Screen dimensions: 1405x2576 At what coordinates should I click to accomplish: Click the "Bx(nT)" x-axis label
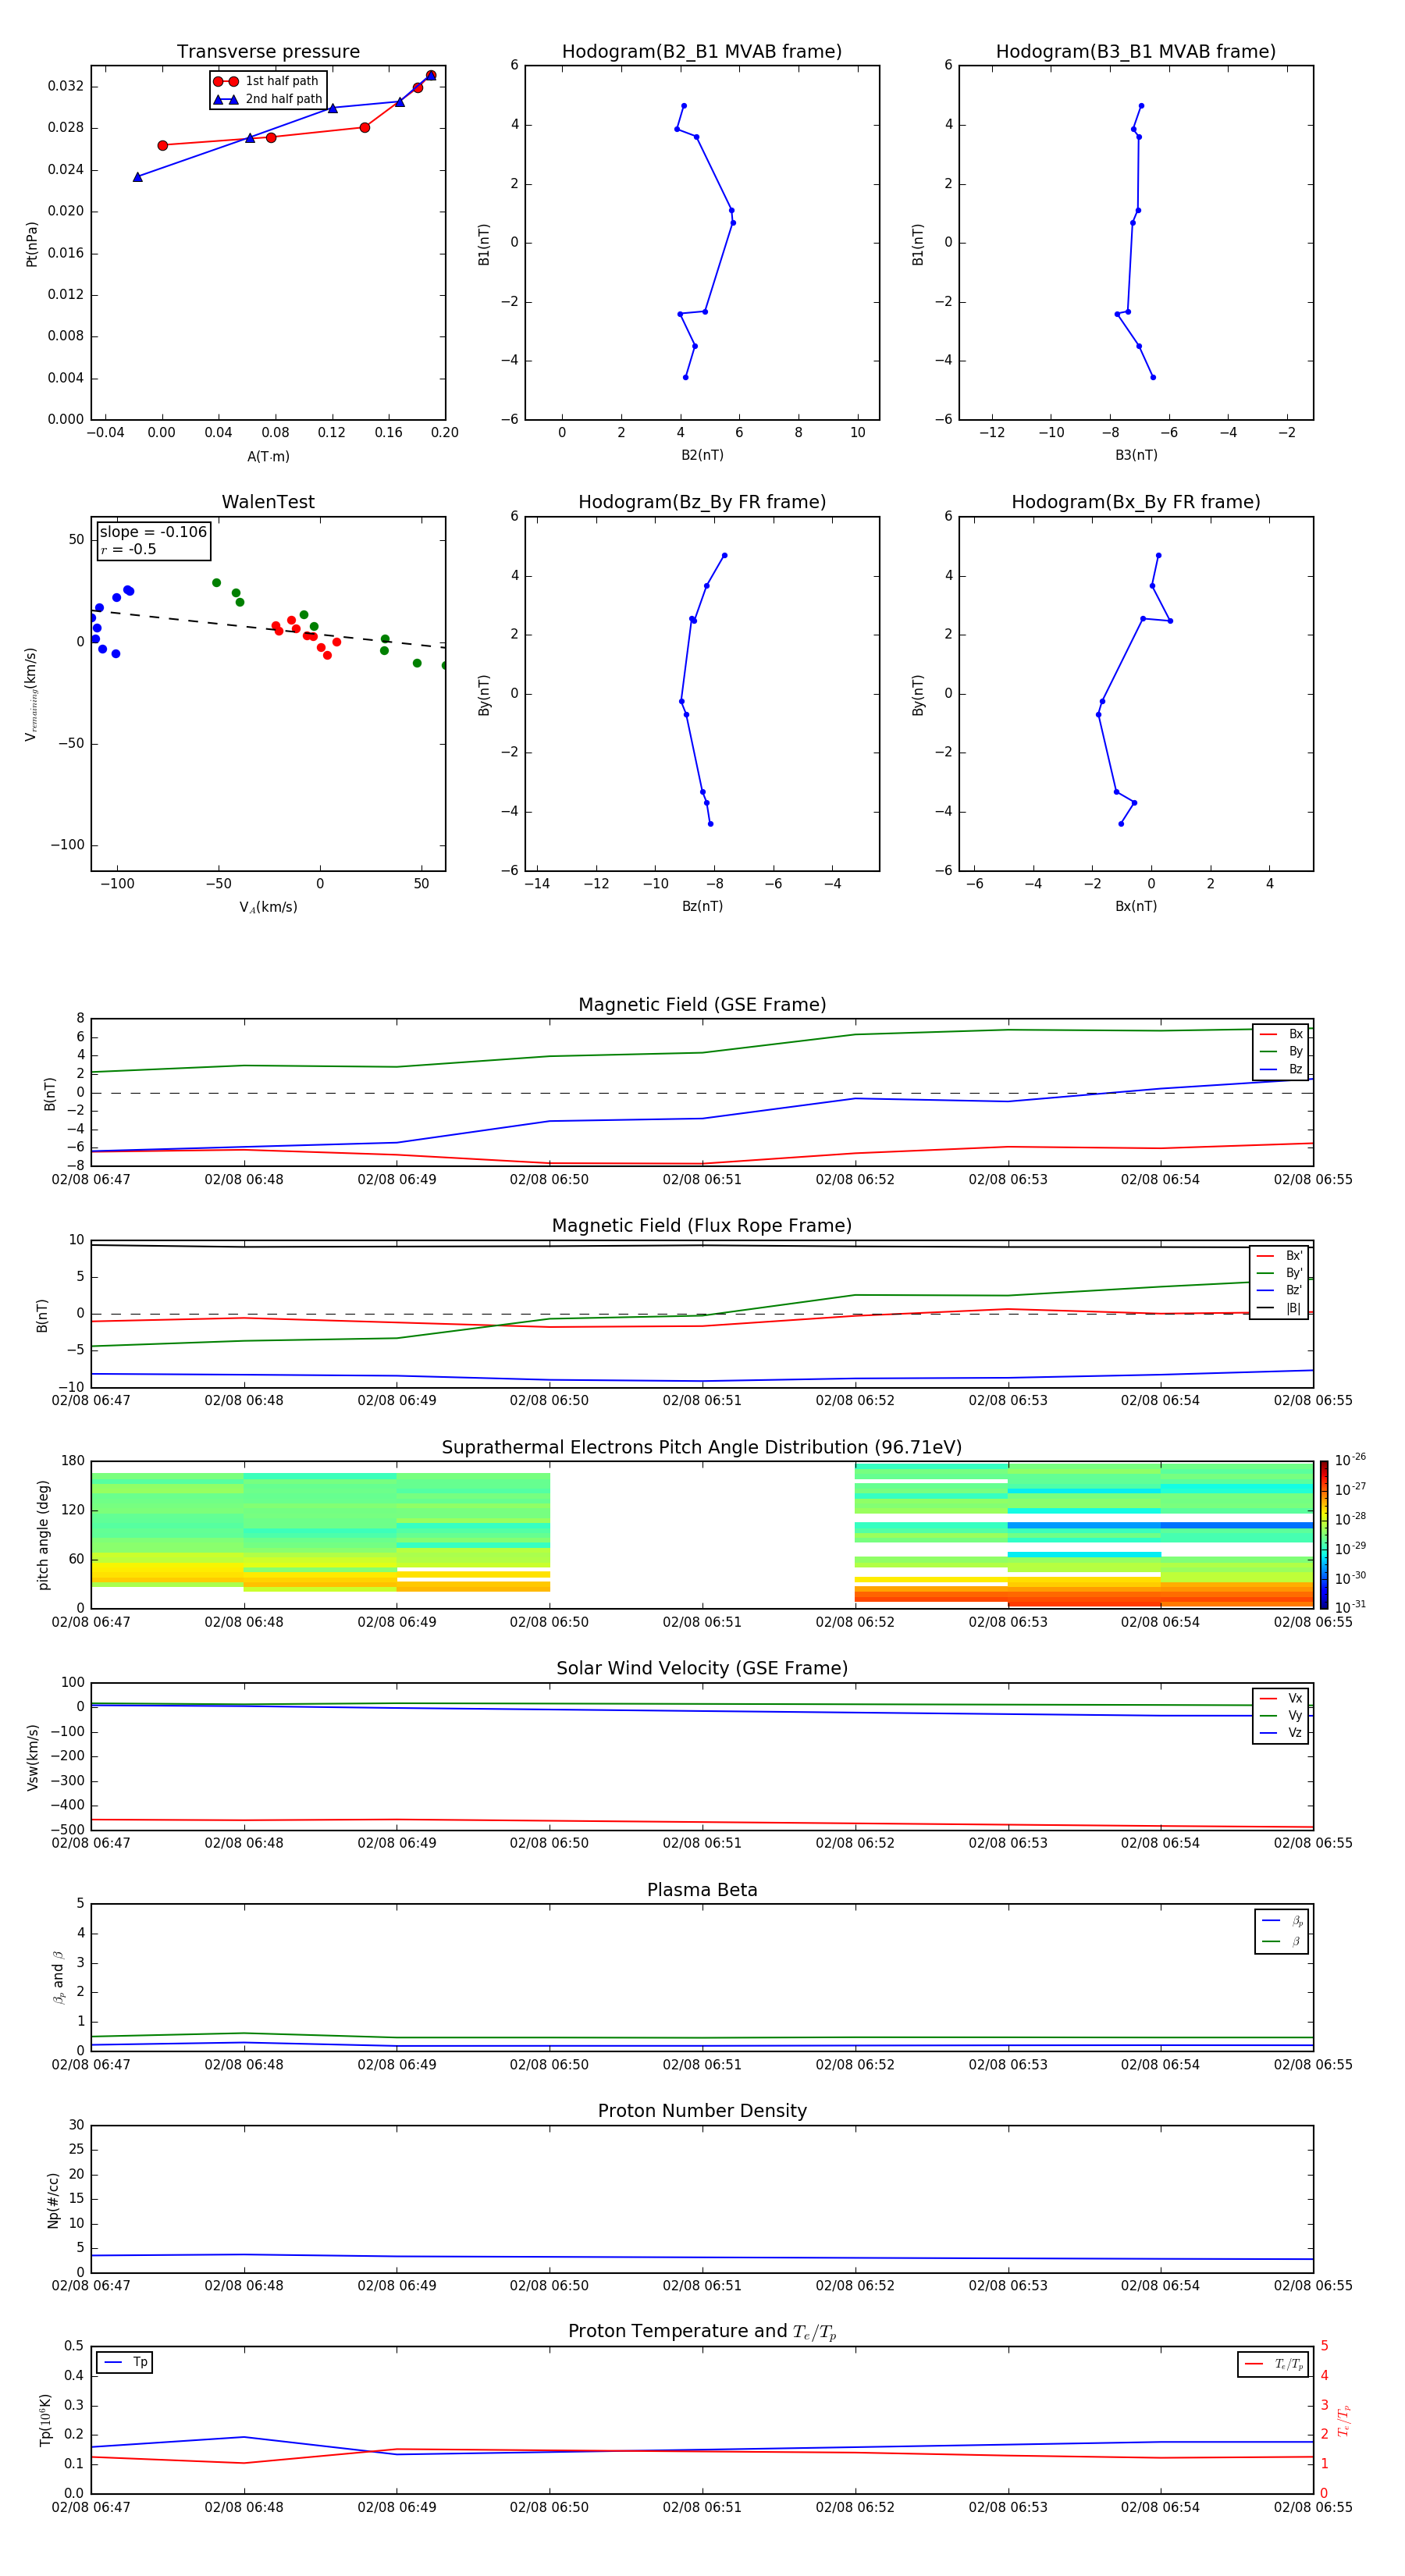[1136, 906]
